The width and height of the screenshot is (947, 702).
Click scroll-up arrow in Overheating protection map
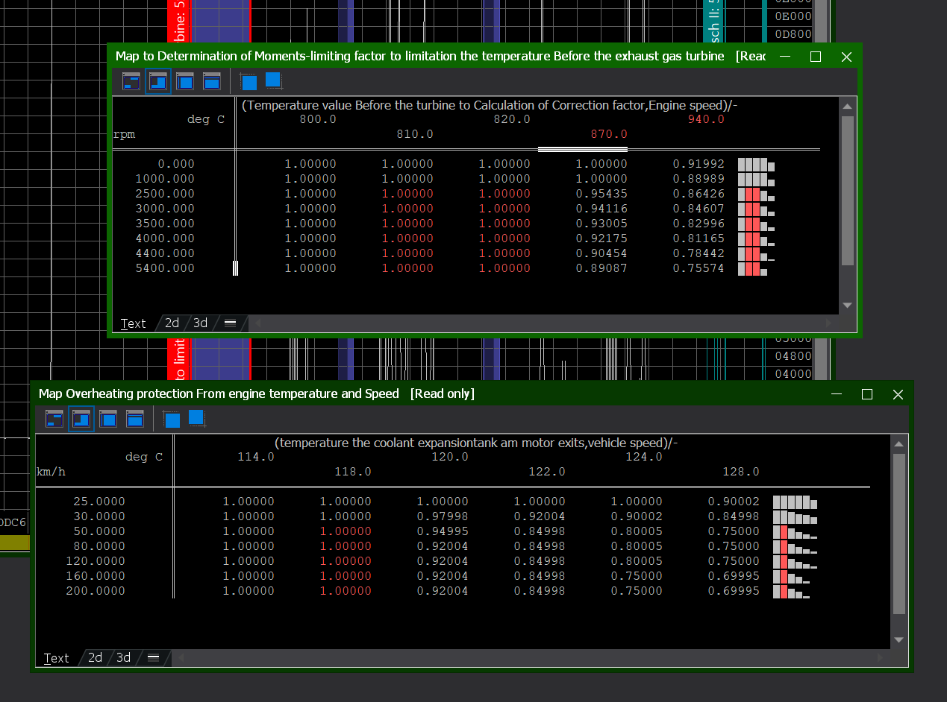[899, 443]
